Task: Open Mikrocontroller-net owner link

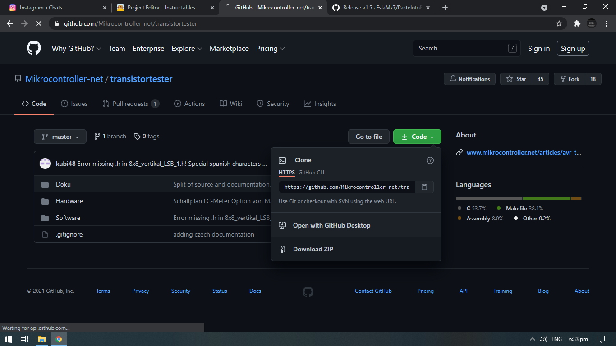Action: coord(64,79)
